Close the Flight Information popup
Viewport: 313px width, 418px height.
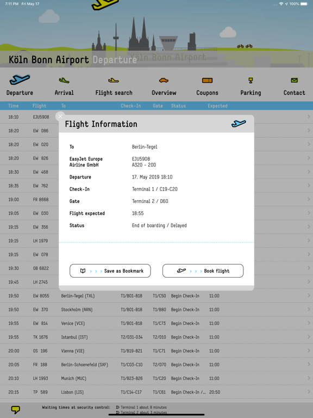pos(60,116)
